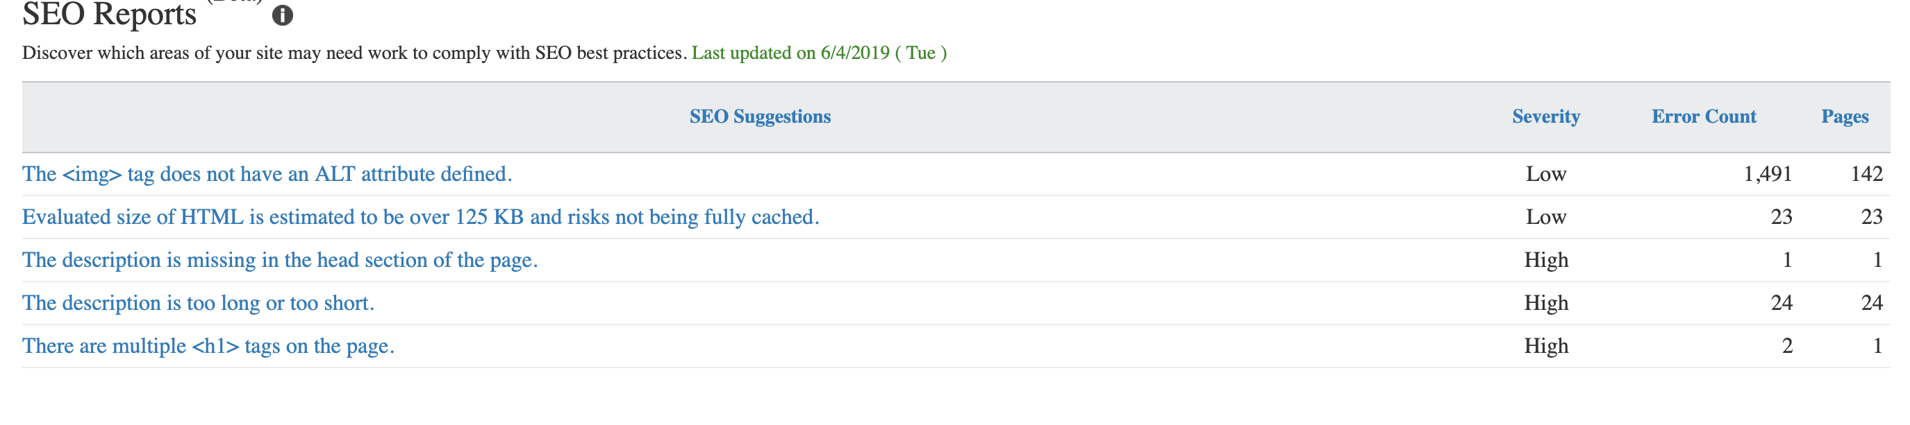Sort table by Severity column
The width and height of the screenshot is (1910, 425).
pos(1546,116)
